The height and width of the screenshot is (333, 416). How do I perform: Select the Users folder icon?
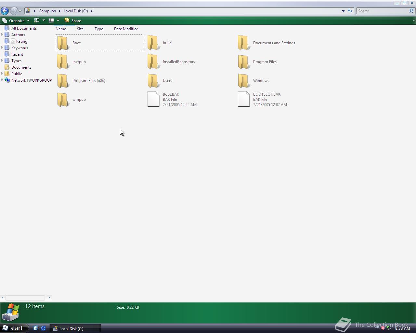(153, 81)
